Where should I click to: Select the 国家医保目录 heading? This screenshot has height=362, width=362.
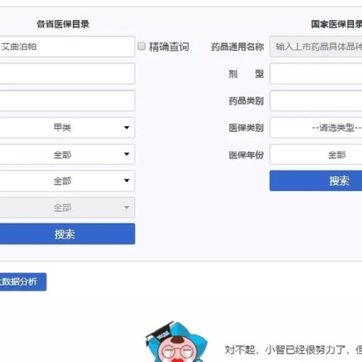(x=337, y=24)
